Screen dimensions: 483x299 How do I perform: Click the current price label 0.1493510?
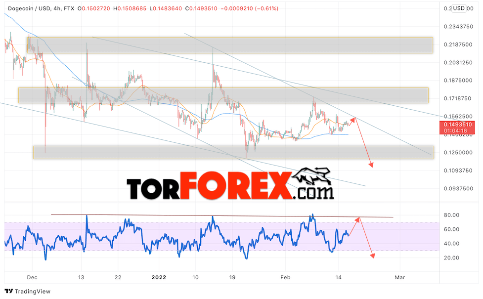[x=457, y=125]
